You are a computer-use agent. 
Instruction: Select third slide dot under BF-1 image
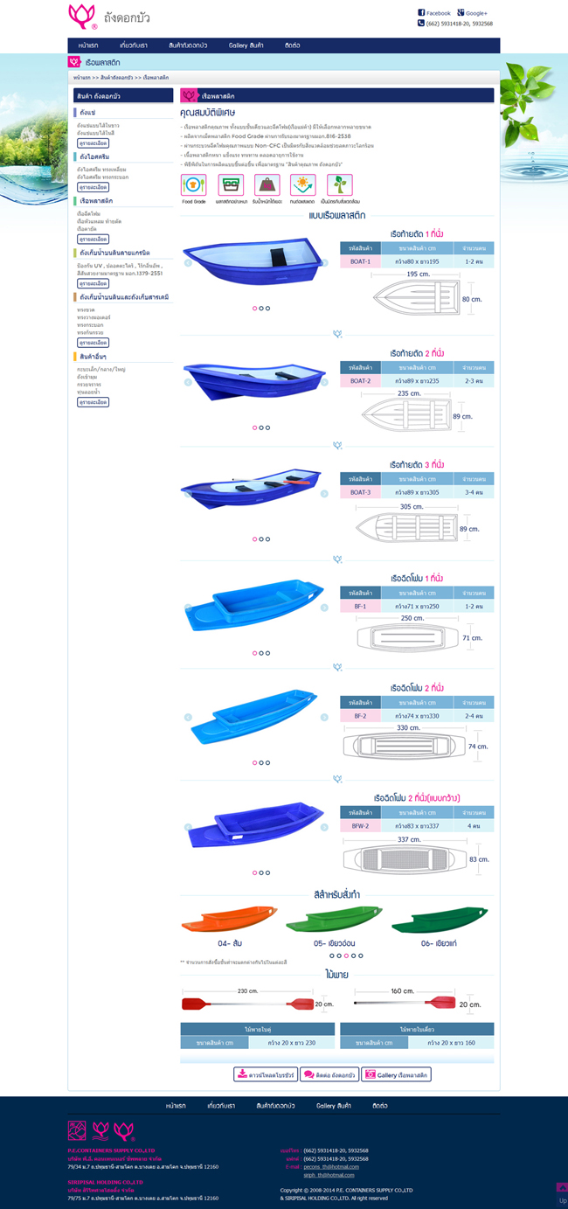(x=267, y=653)
